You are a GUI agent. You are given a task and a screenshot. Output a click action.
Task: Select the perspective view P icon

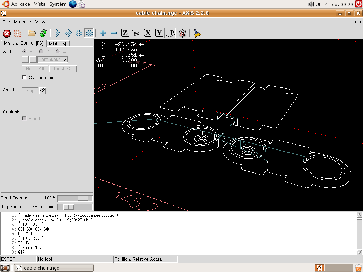[x=171, y=33]
